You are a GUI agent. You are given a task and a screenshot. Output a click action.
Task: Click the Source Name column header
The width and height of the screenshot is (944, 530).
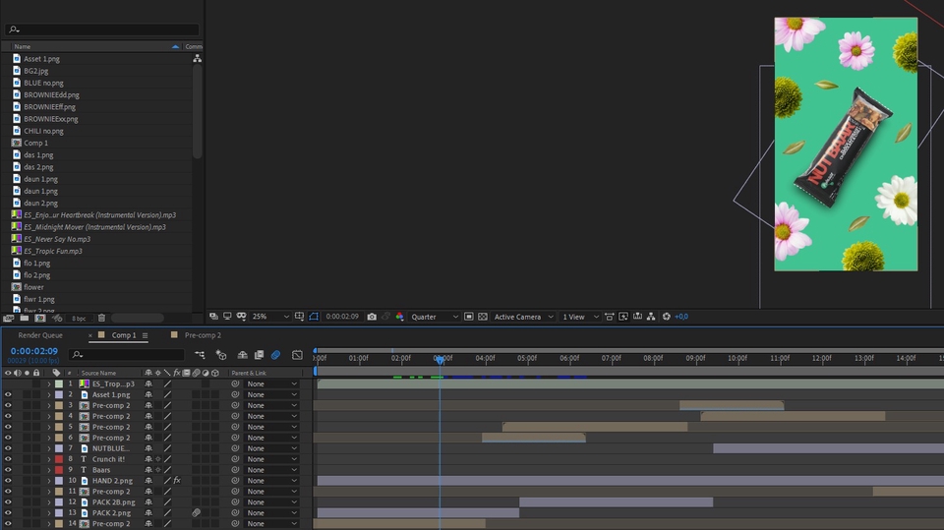tap(98, 373)
